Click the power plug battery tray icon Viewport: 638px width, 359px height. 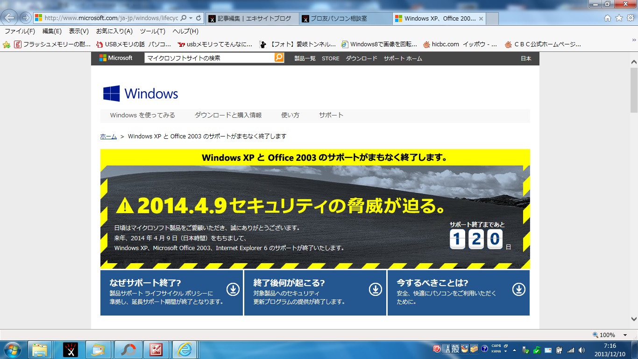(x=559, y=350)
